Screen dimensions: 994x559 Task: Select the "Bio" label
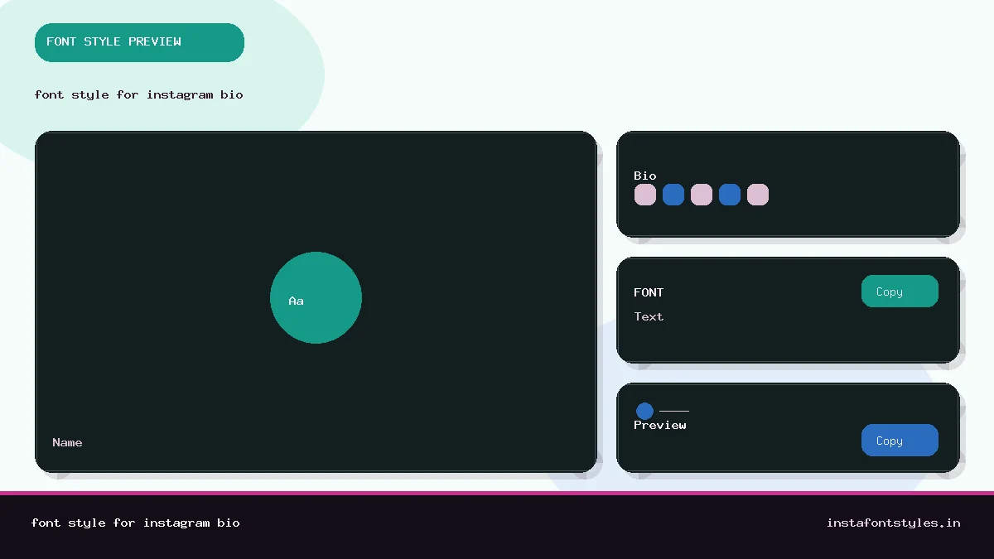[645, 176]
